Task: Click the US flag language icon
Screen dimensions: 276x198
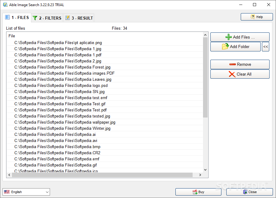Action: click(7, 192)
